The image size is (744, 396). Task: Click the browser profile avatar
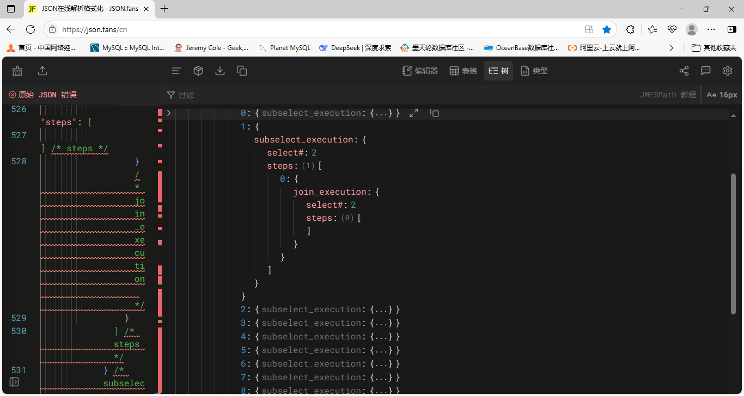[692, 29]
